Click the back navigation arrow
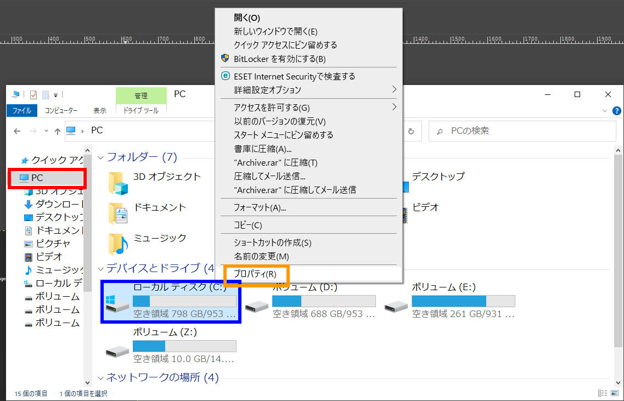 (x=16, y=131)
